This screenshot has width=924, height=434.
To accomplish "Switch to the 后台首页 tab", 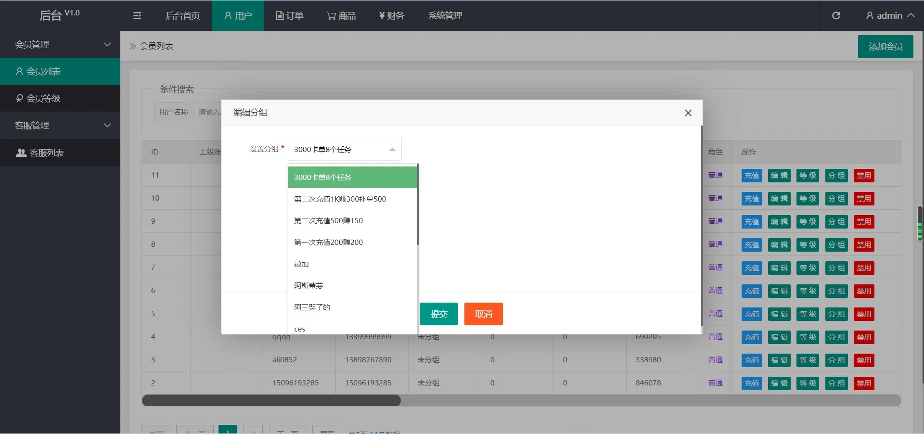I will (x=182, y=15).
